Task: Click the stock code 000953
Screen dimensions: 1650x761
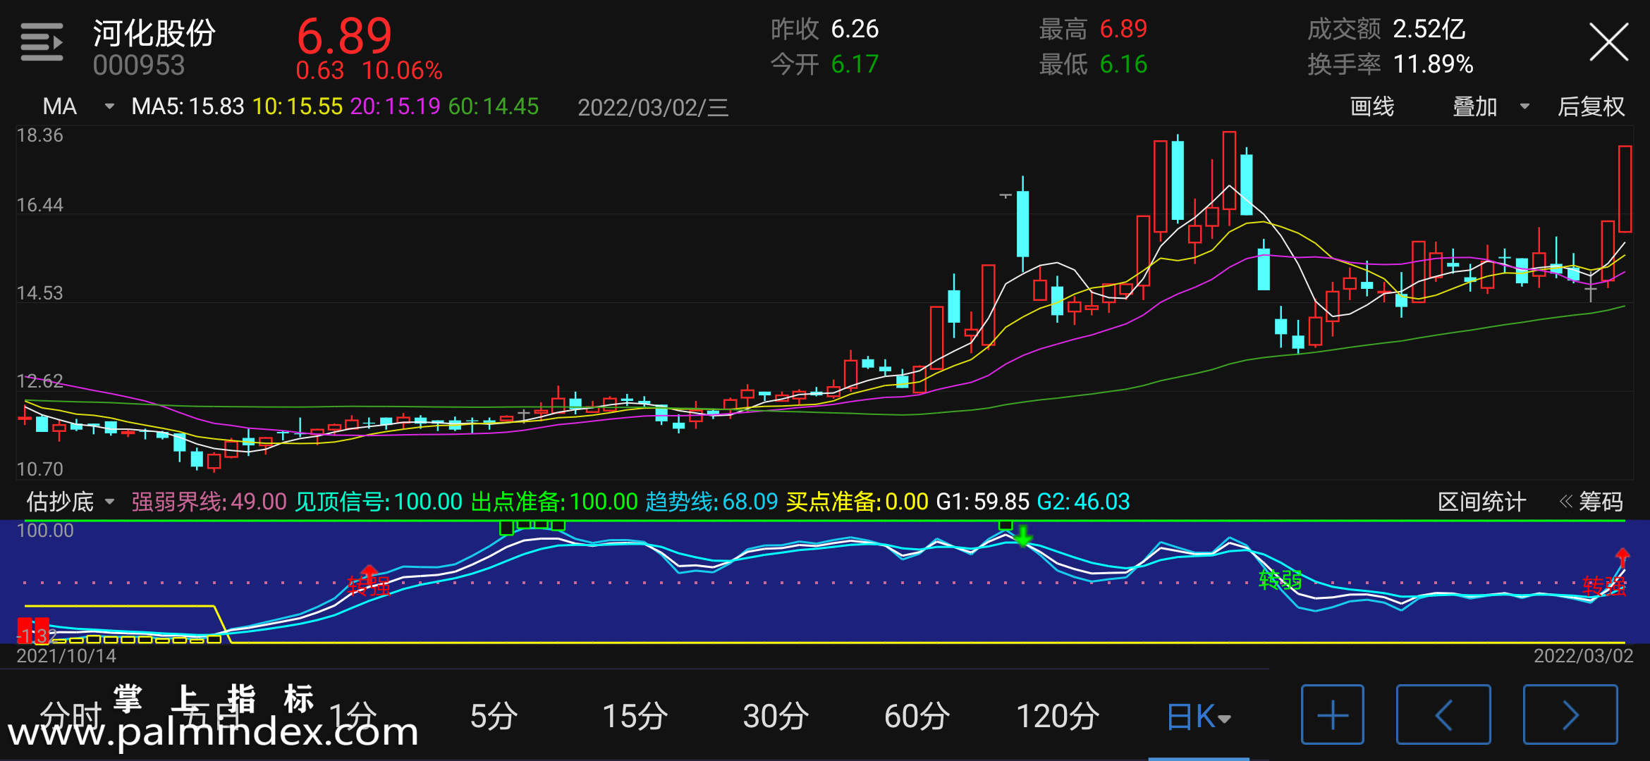Action: click(138, 66)
